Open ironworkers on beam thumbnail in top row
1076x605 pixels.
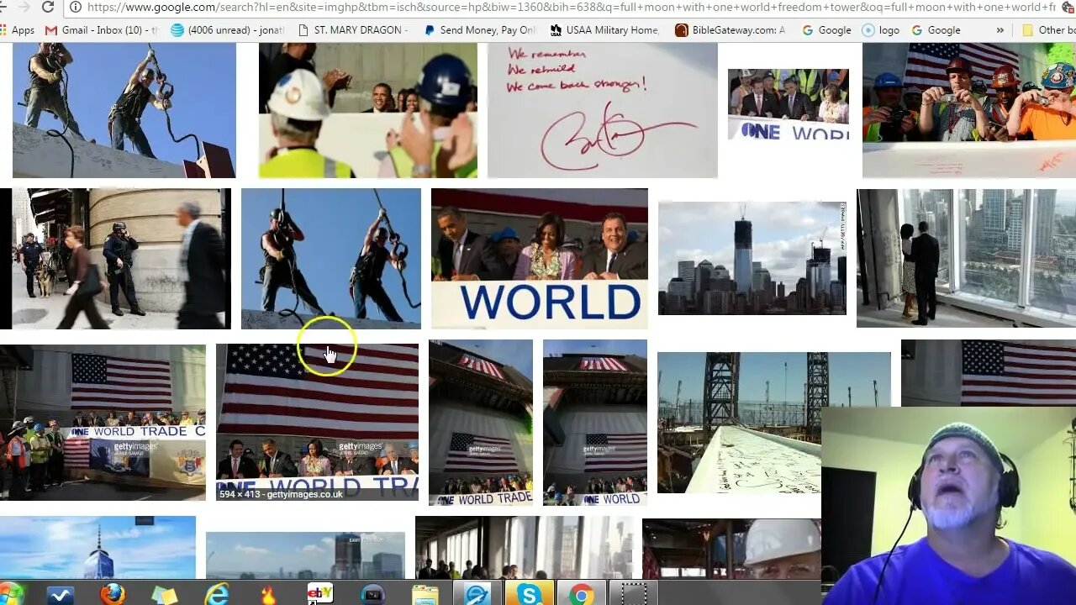point(124,110)
